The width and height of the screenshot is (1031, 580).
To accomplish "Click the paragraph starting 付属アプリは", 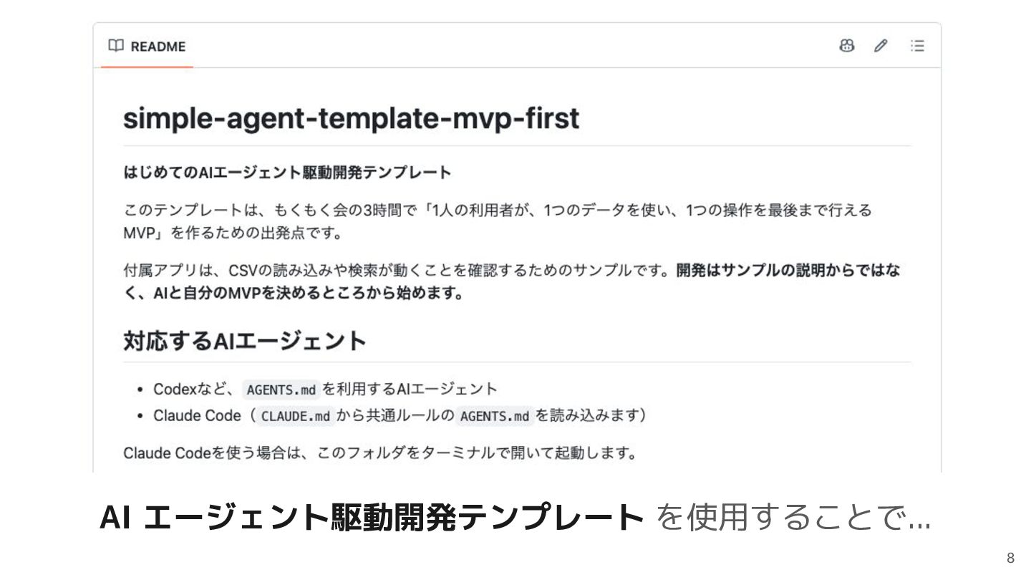I will 512,282.
